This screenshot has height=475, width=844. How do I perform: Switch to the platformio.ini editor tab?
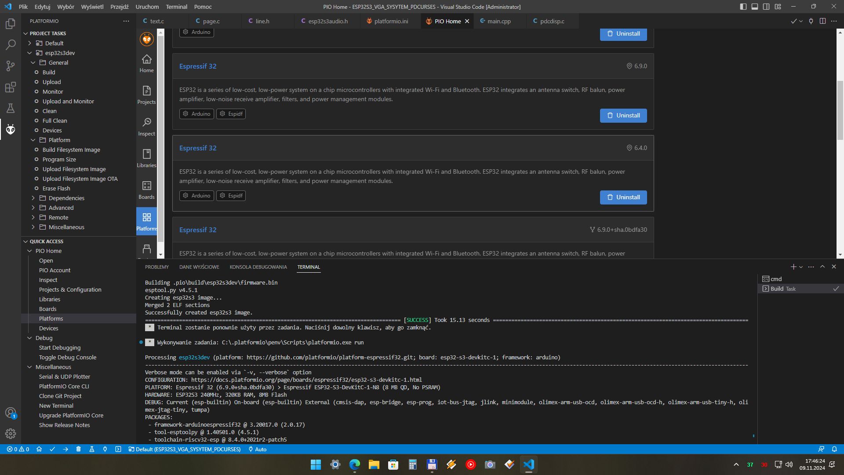coord(390,21)
